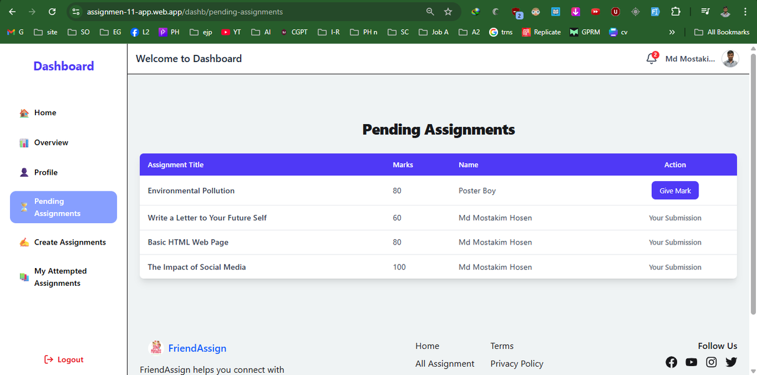The height and width of the screenshot is (375, 757).
Task: Click the Basic HTML Web Page title
Action: coord(188,242)
